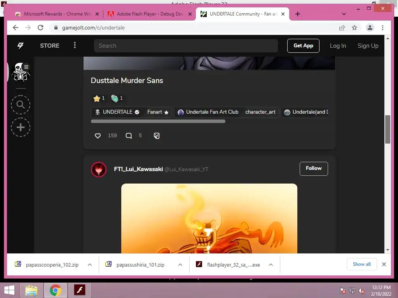Click the scroll down arrow of the page

388,250
